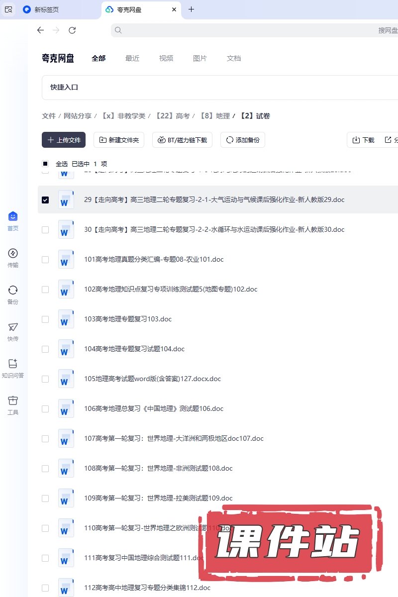Click the browser reload icon
Viewport: 398px width, 597px height.
pos(72,30)
